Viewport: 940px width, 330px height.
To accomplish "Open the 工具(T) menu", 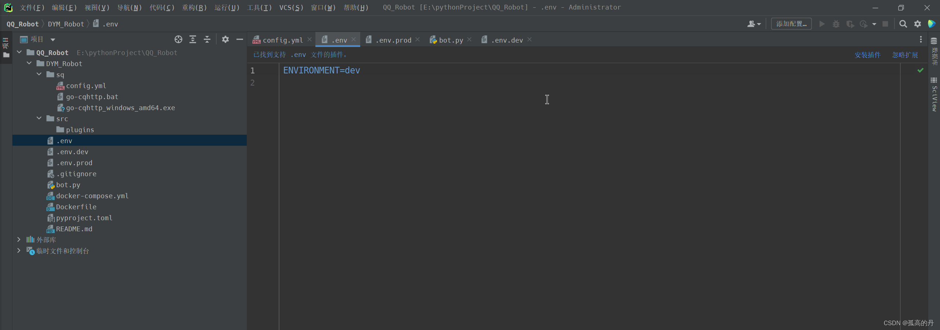I will [x=259, y=7].
